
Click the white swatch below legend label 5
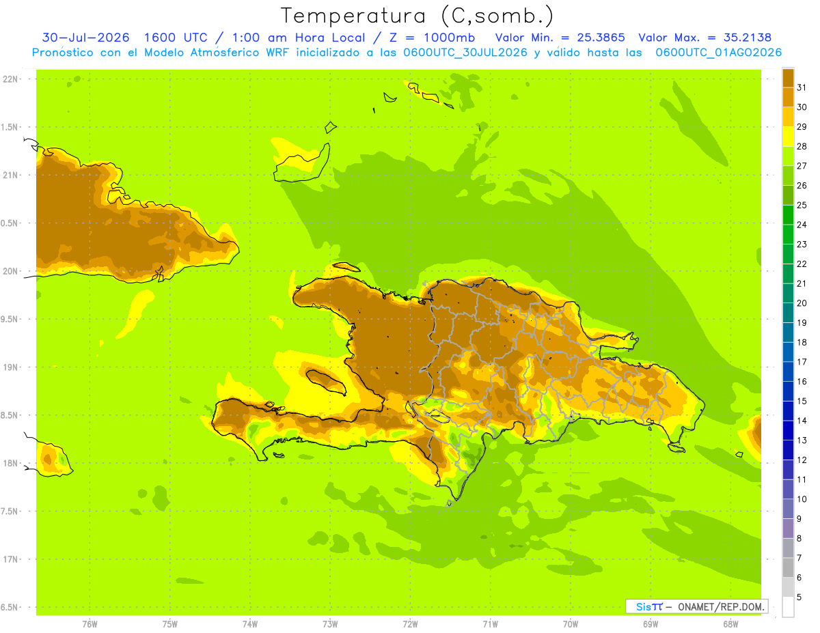788,607
